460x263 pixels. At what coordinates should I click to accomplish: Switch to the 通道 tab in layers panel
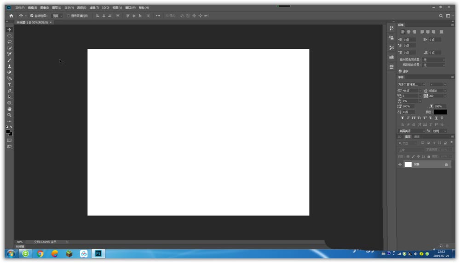417,137
